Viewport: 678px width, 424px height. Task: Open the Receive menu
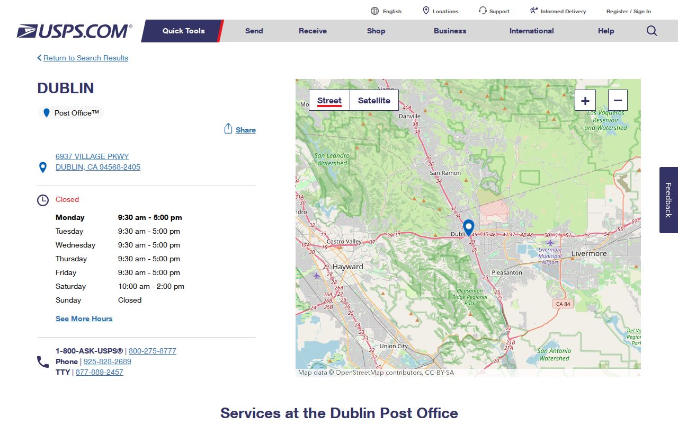pyautogui.click(x=313, y=31)
